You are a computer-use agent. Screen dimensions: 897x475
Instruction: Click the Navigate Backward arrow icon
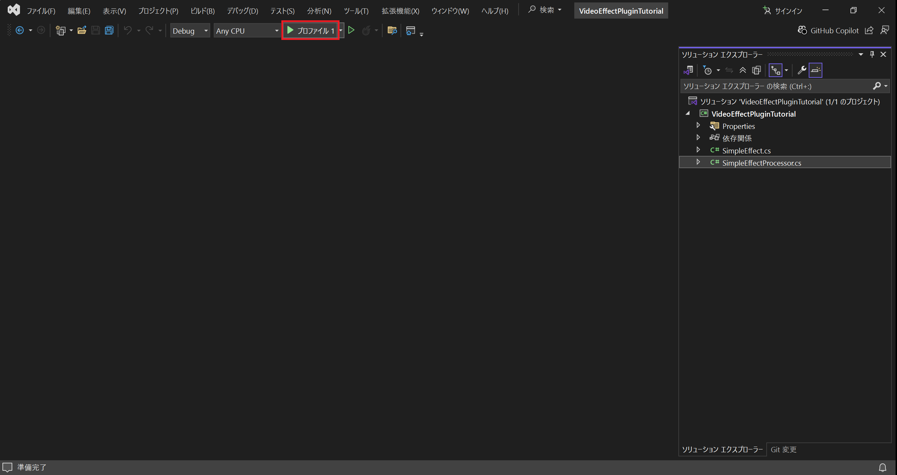[x=20, y=30]
